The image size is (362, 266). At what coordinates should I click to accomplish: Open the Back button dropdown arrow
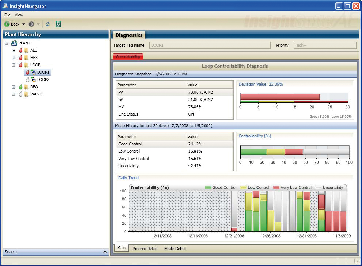(x=24, y=24)
